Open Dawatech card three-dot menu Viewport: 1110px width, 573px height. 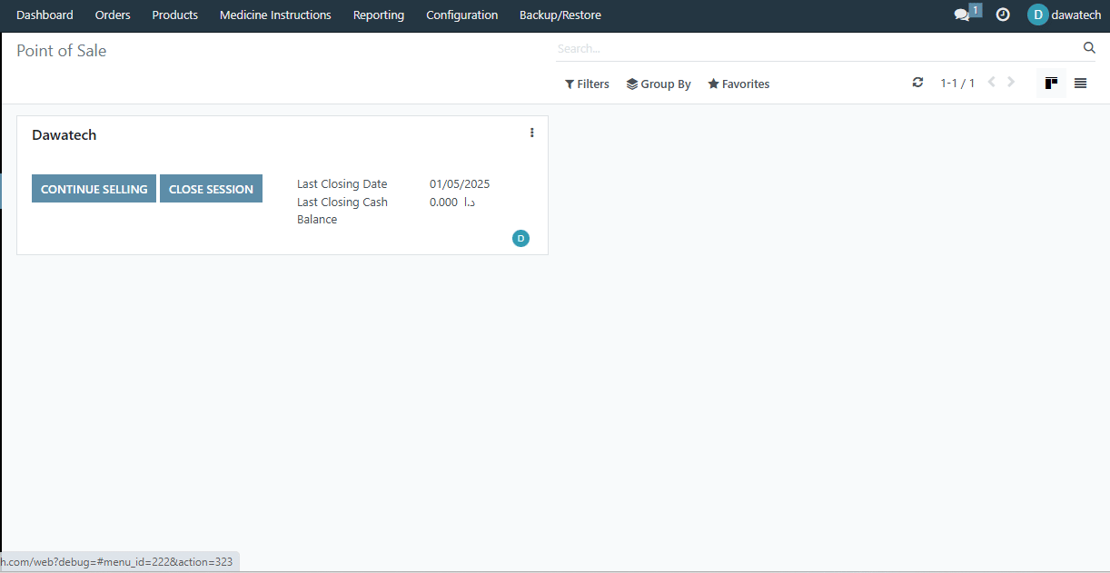[x=531, y=133]
